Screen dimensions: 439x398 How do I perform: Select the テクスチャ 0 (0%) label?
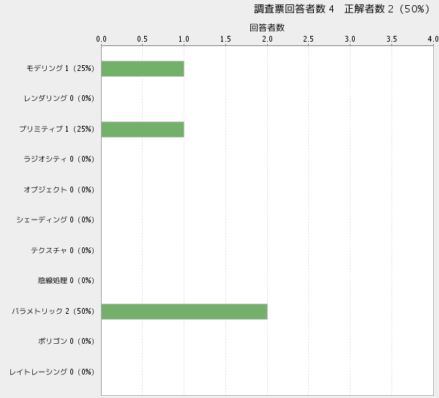[x=62, y=250]
